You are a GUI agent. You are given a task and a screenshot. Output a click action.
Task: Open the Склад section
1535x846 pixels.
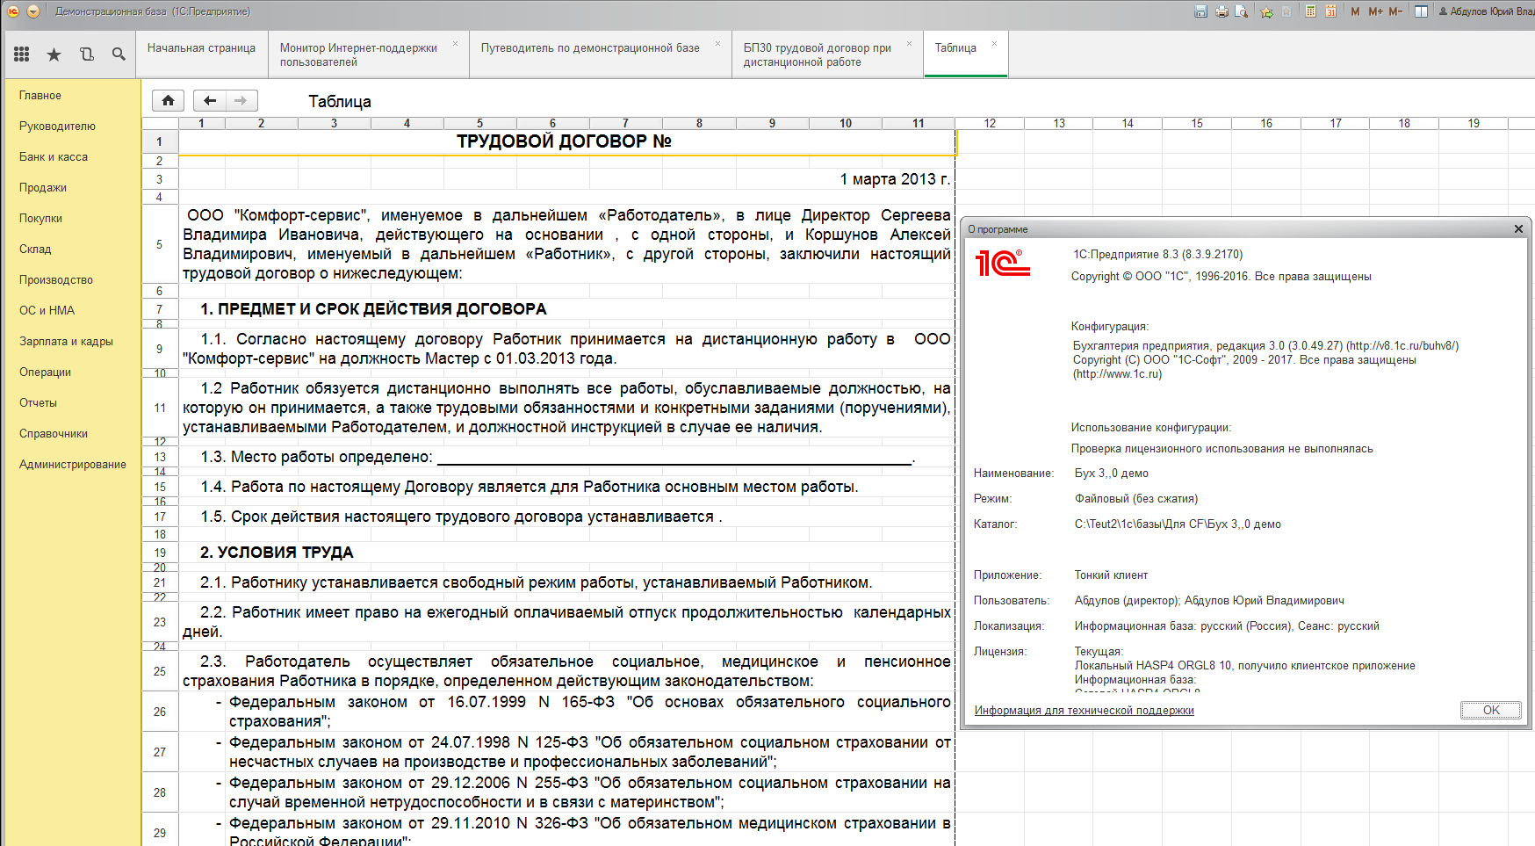click(35, 249)
